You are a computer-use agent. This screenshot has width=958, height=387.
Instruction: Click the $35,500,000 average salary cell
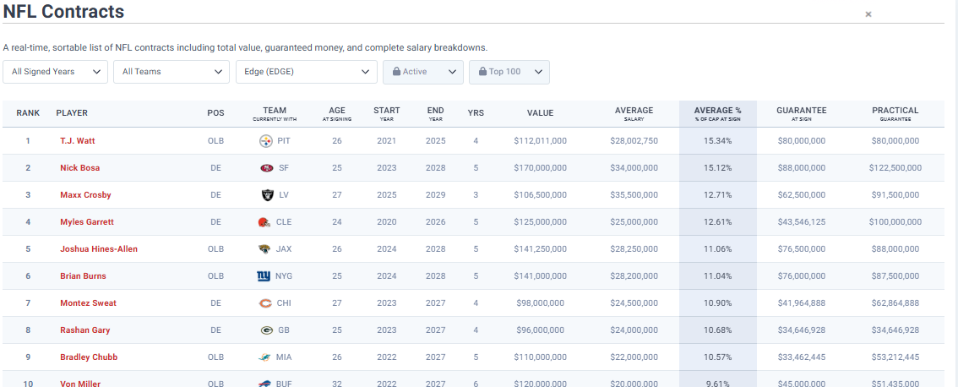pos(634,195)
